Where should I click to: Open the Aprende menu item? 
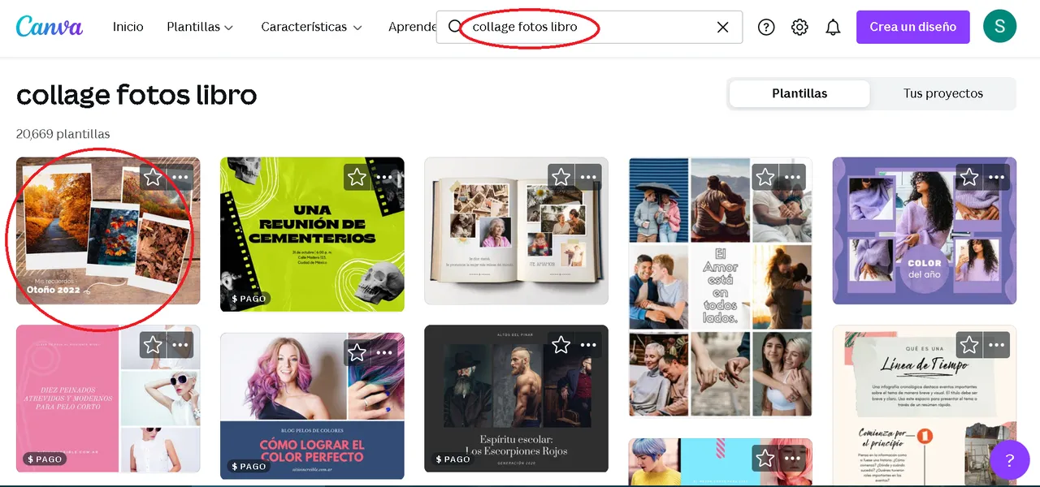412,27
